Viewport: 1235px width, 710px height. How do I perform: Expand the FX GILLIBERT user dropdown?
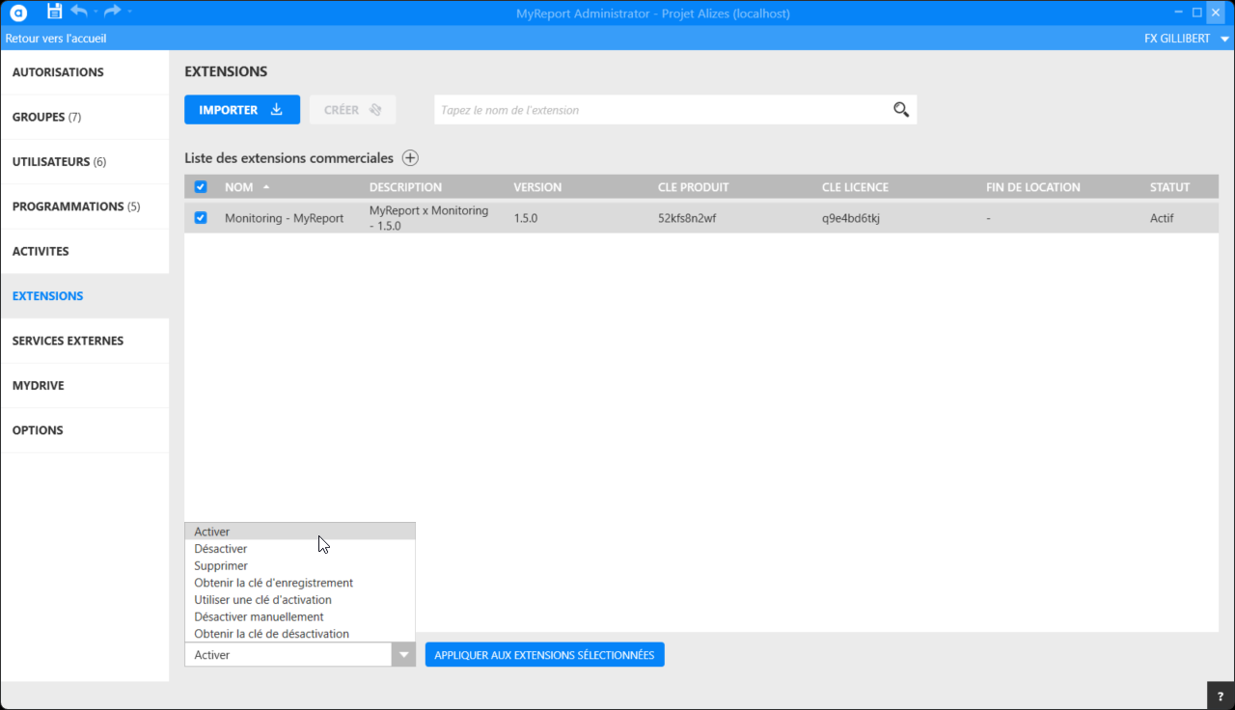point(1224,39)
